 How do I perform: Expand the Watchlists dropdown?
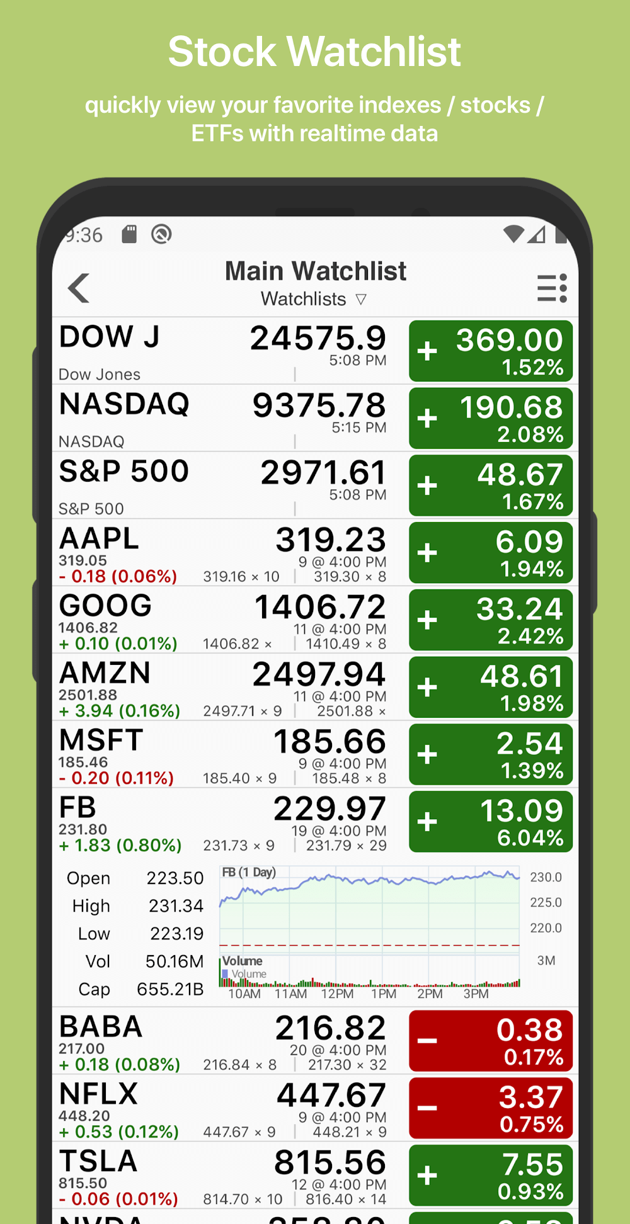click(x=314, y=299)
